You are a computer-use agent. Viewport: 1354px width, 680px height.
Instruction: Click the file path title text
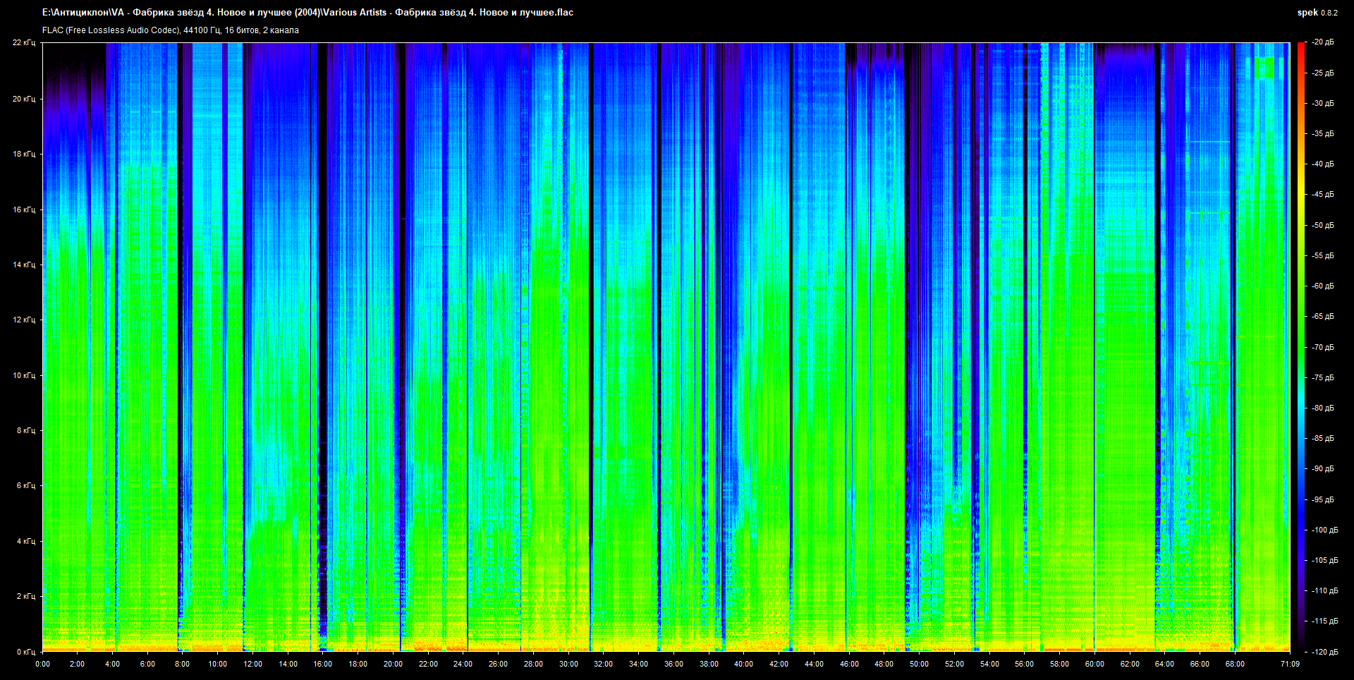(x=307, y=13)
